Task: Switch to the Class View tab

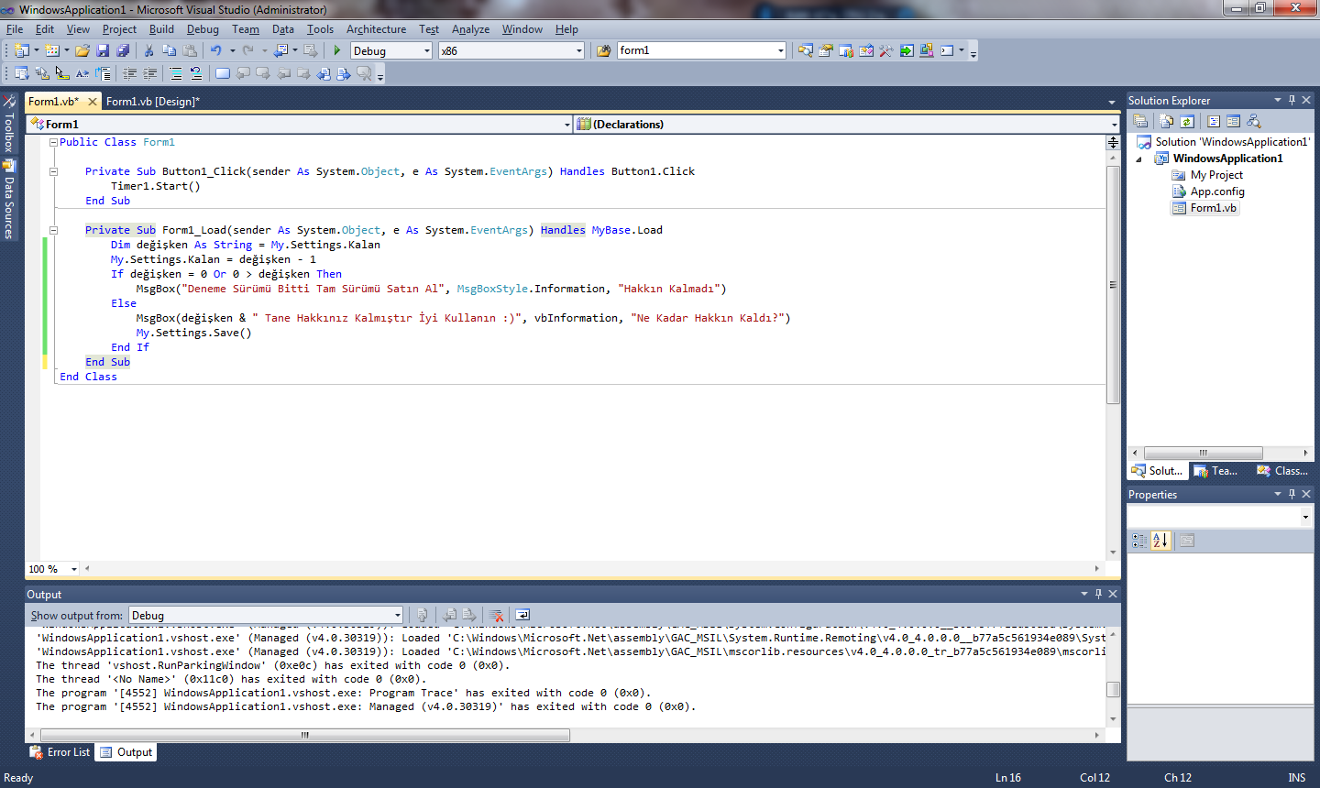Action: (x=1282, y=471)
